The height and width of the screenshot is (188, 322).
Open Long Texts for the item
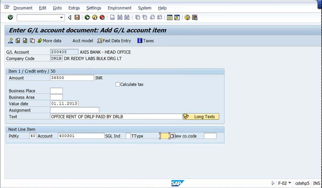click(x=201, y=117)
